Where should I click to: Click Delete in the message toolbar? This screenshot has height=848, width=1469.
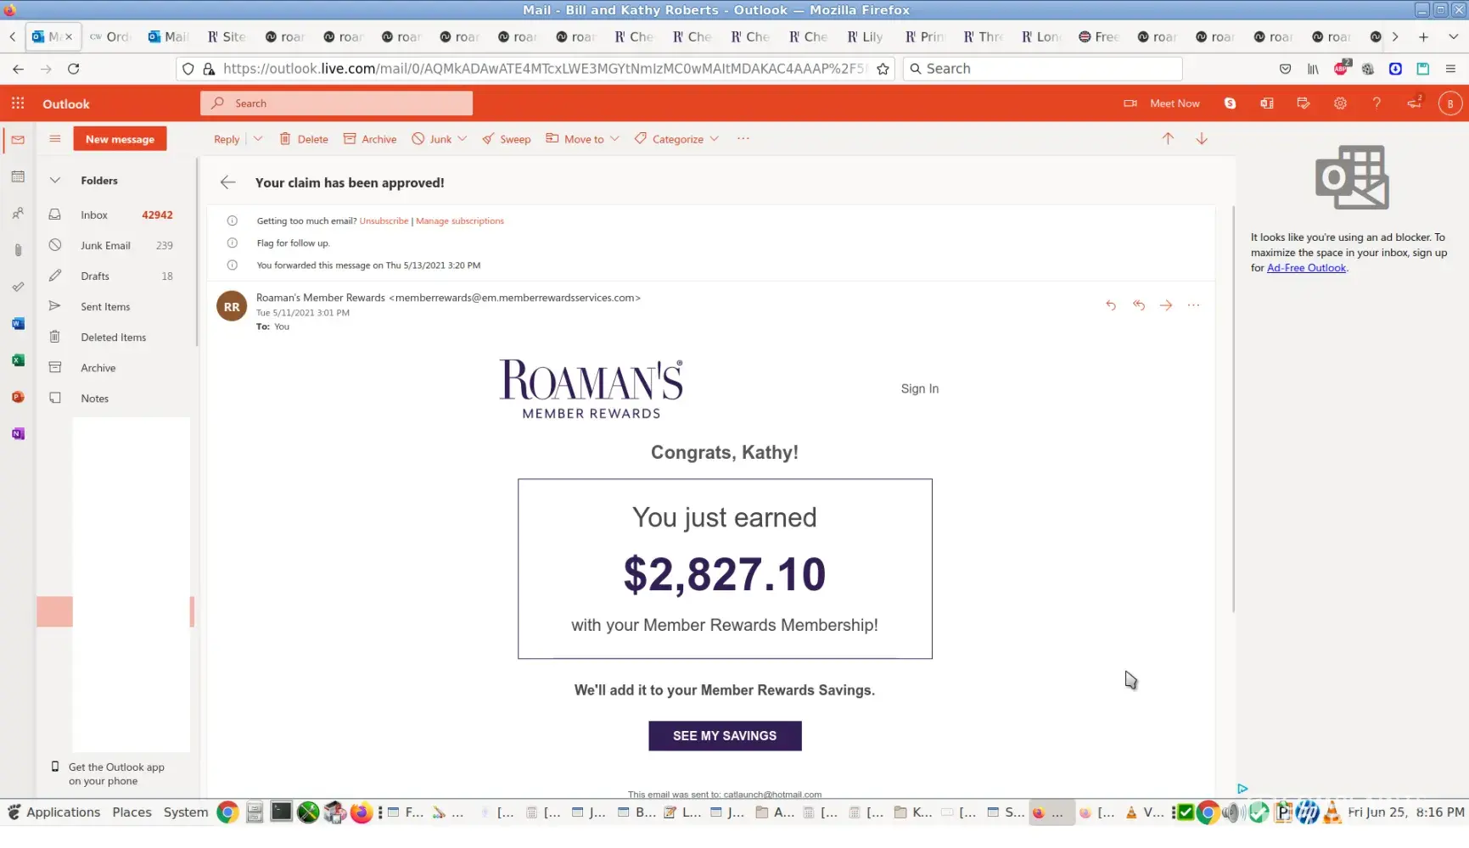point(304,139)
